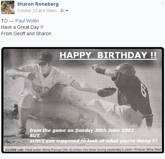Image resolution: width=165 pixels, height=159 pixels.
Task: Visit the tagged Paul Wollin profile
Action: [27, 21]
